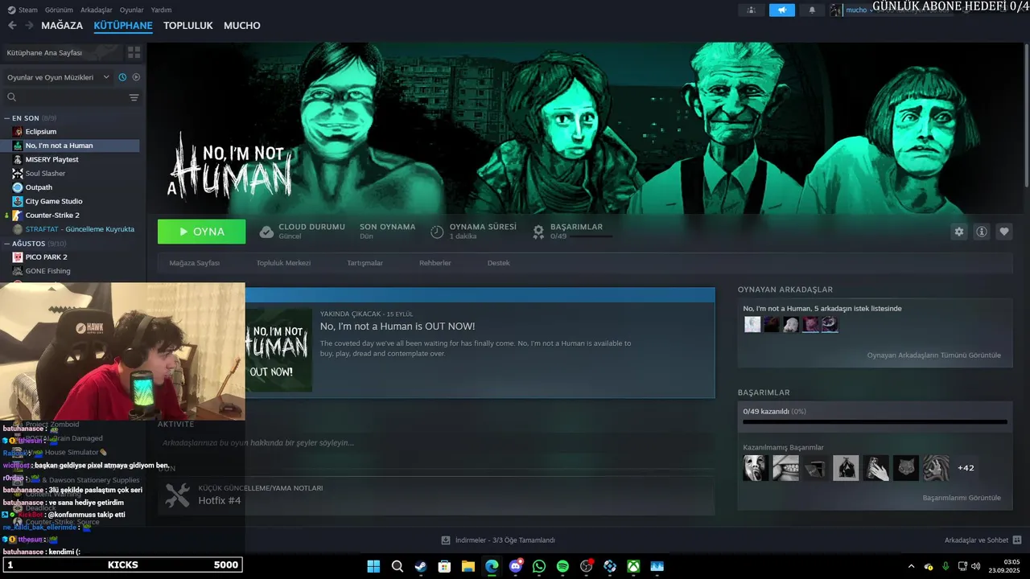Open the game settings gear icon
Viewport: 1030px width, 579px height.
click(x=958, y=232)
